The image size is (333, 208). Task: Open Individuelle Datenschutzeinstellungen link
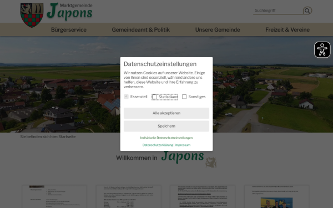pyautogui.click(x=167, y=138)
